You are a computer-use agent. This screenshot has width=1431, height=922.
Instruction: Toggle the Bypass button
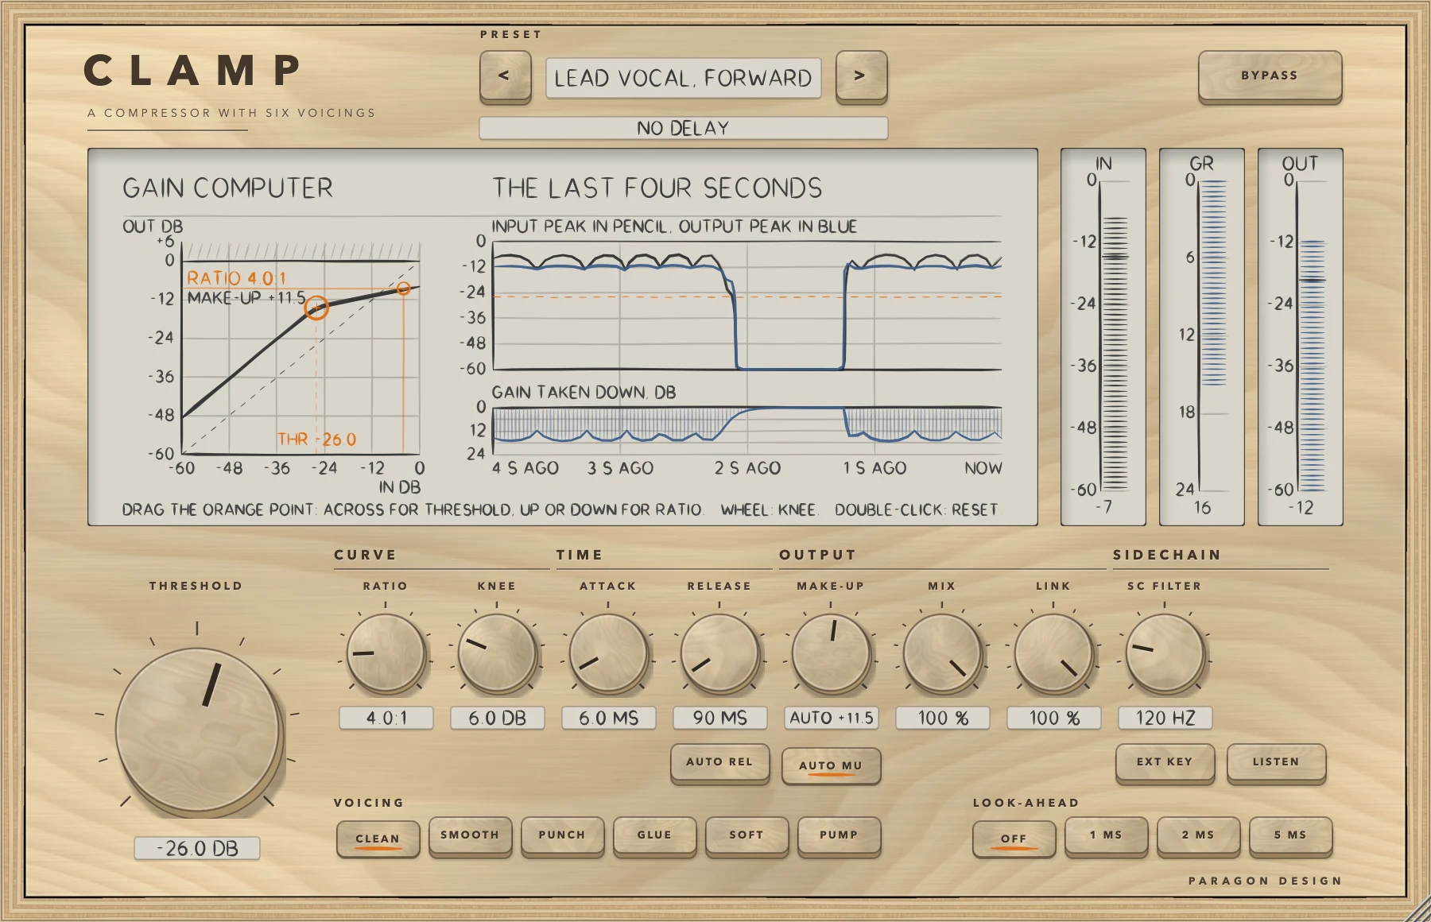[x=1270, y=76]
